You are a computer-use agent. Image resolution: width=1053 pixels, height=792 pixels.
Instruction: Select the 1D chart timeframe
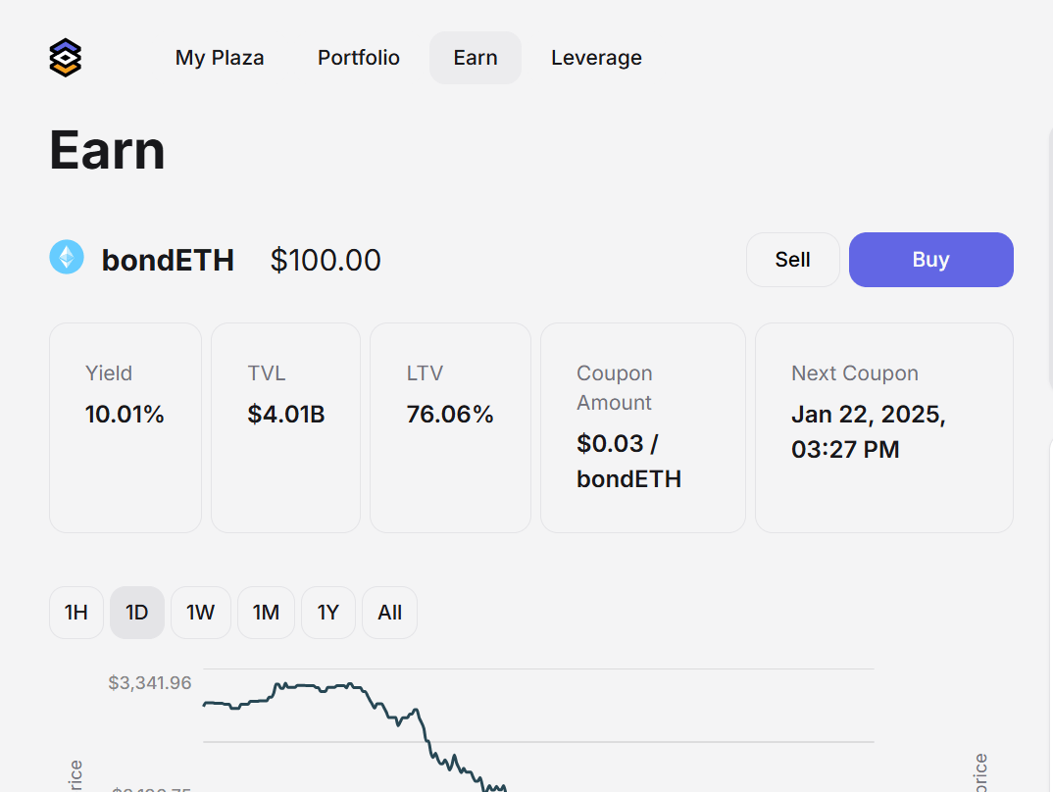coord(137,613)
